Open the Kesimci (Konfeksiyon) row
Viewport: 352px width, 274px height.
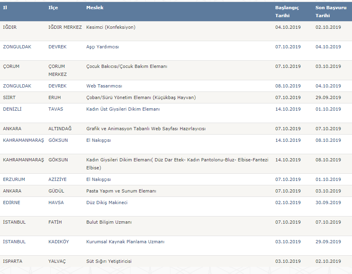coord(176,31)
